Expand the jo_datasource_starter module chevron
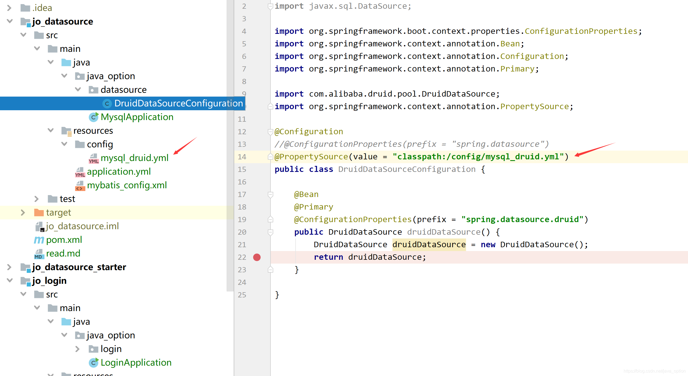The width and height of the screenshot is (688, 376). pos(9,267)
